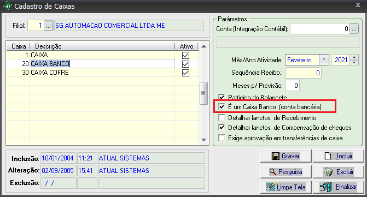Click the caixas list scrollbar thumb
The width and height of the screenshot is (367, 197).
tap(203, 93)
